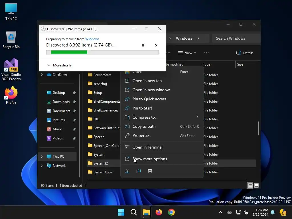This screenshot has width=292, height=219.
Task: Expand the Network tree node
Action: [x=42, y=166]
